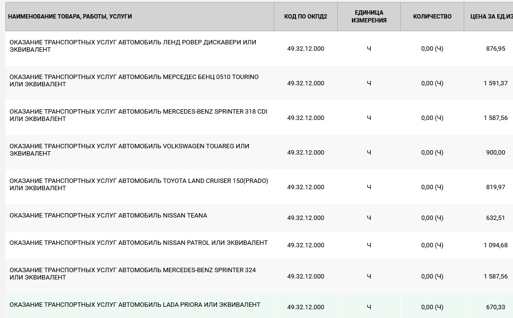Select the Nissan Teana service name
This screenshot has width=513, height=318.
coord(108,216)
